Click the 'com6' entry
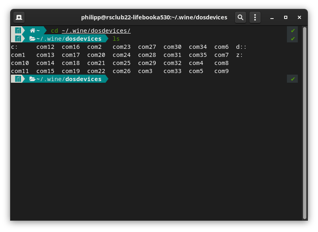The width and height of the screenshot is (318, 232). 222,47
